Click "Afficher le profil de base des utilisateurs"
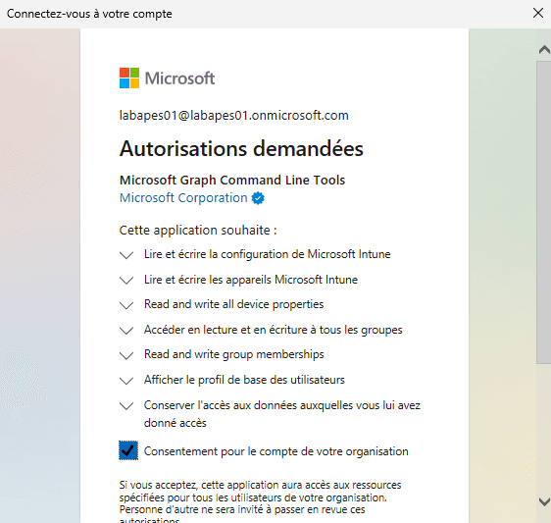Image resolution: width=551 pixels, height=523 pixels. coord(244,380)
